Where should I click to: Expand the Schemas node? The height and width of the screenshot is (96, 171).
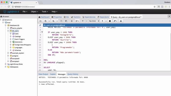(11, 50)
